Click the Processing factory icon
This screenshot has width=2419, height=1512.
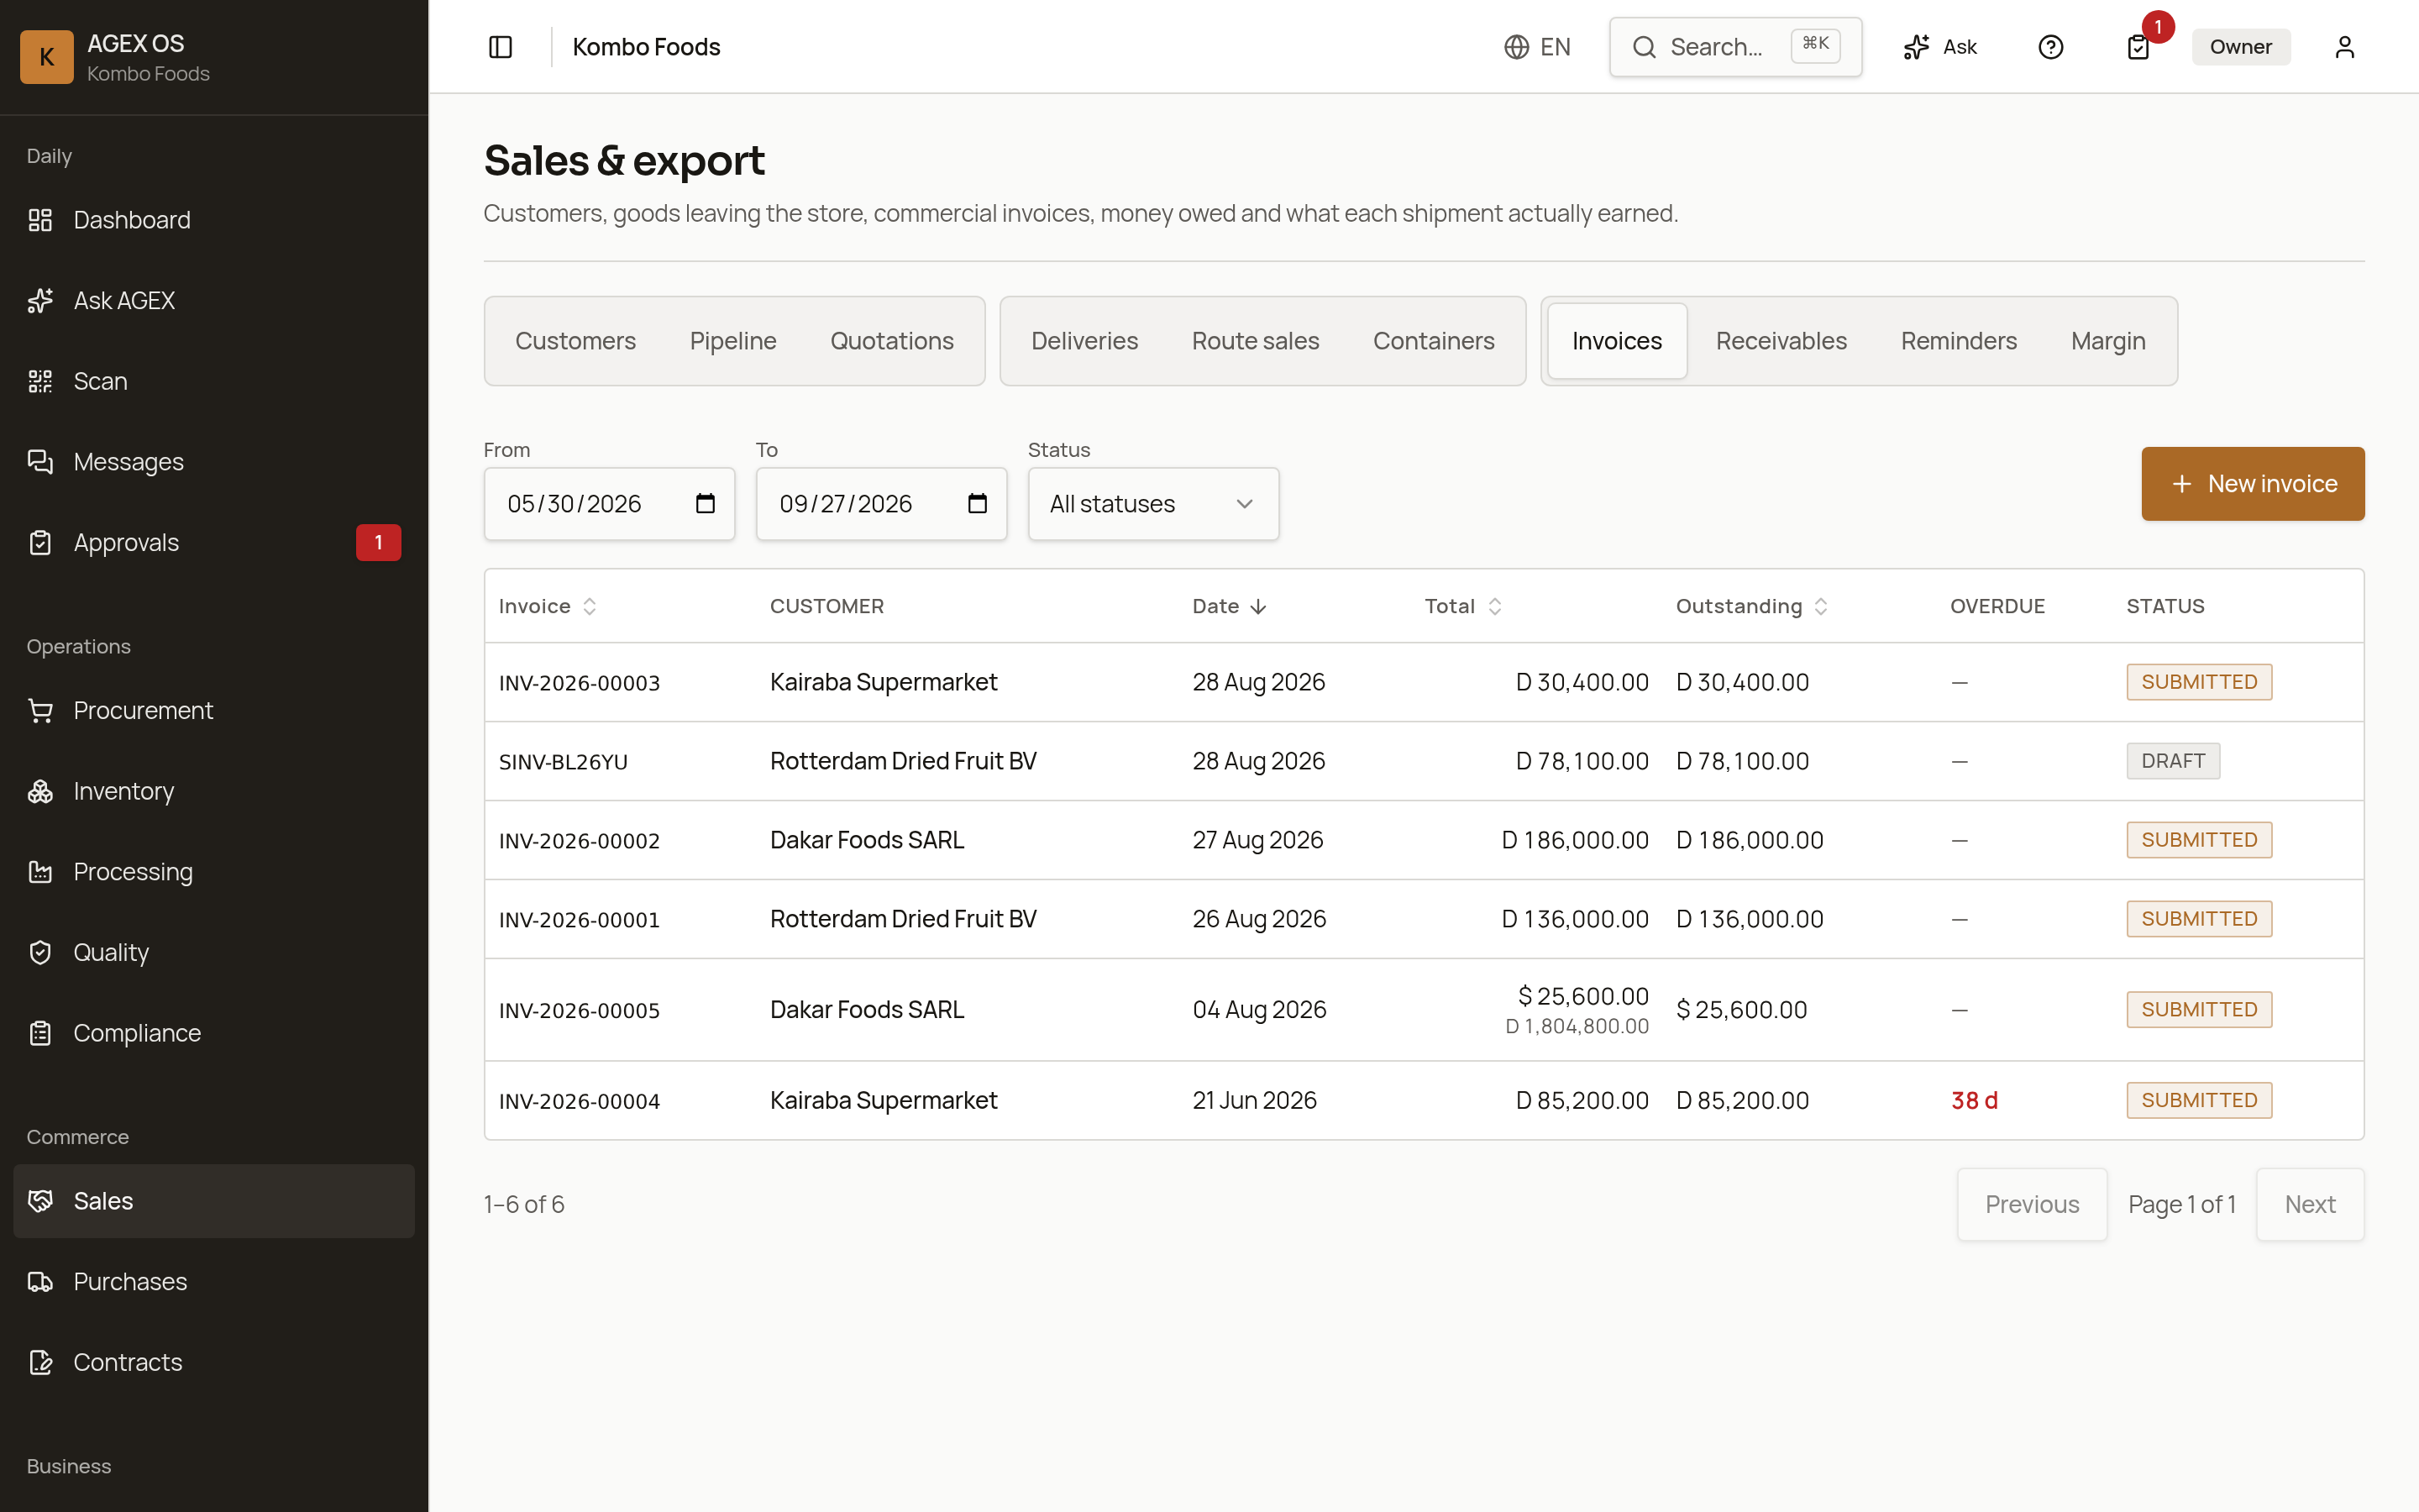[x=40, y=872]
